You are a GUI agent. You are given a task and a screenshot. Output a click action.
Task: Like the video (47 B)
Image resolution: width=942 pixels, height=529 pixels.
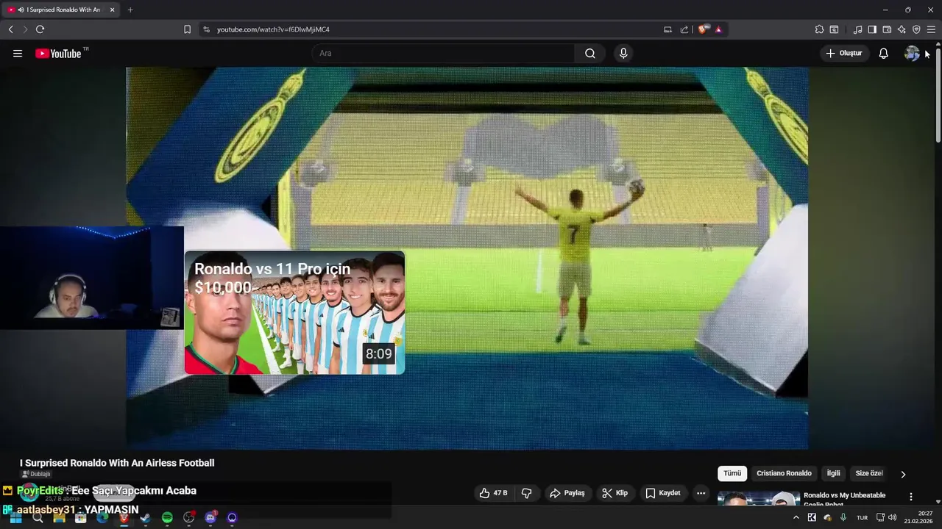[x=493, y=493]
